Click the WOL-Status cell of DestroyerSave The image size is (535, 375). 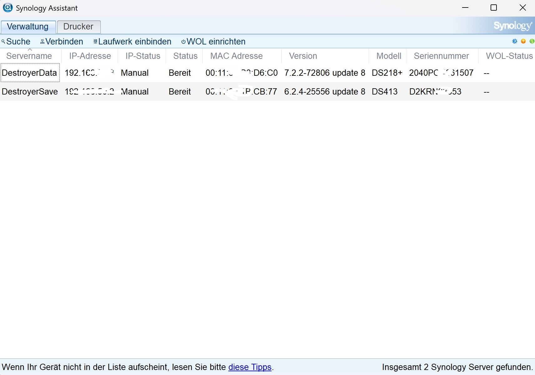click(x=487, y=92)
